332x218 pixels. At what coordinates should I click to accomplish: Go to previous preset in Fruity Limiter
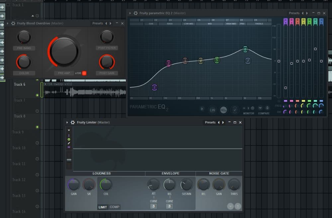219,122
